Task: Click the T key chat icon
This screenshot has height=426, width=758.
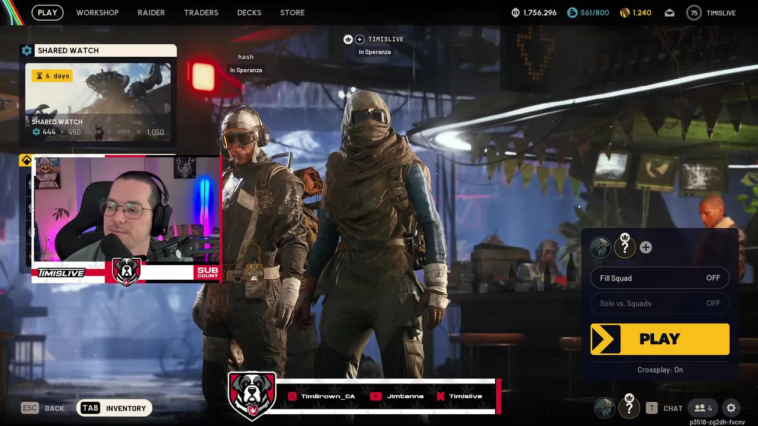Action: pos(651,408)
